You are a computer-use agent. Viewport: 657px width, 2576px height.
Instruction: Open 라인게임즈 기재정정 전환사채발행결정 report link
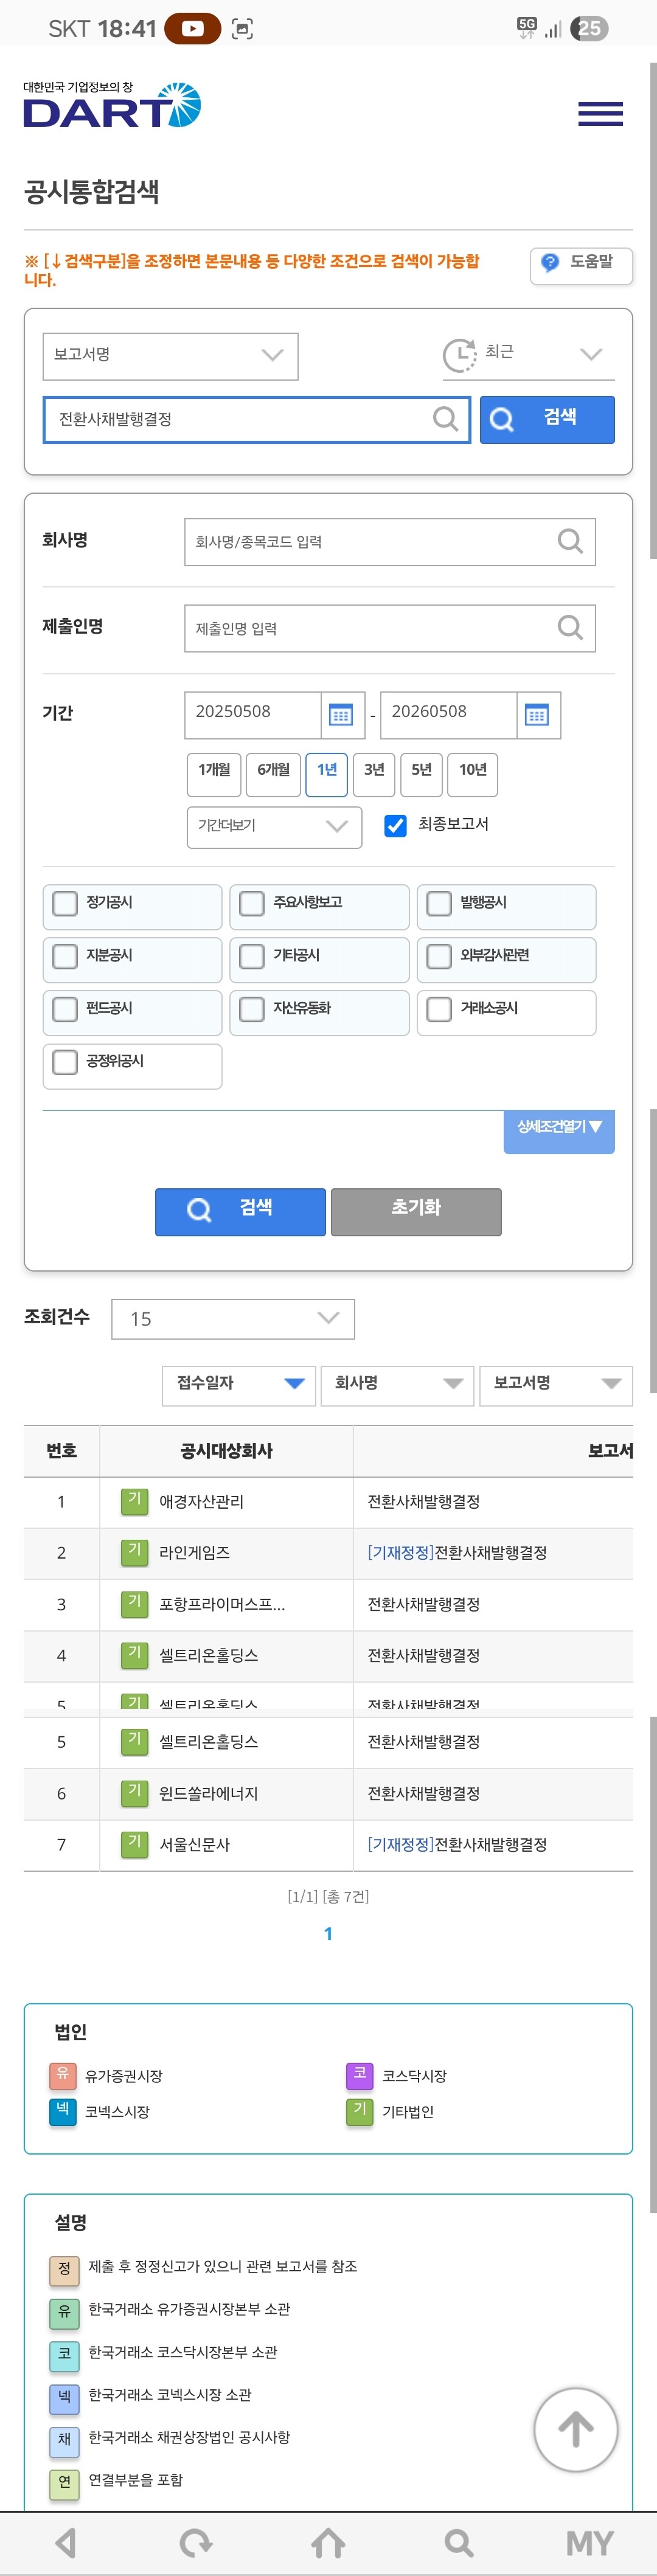457,1552
